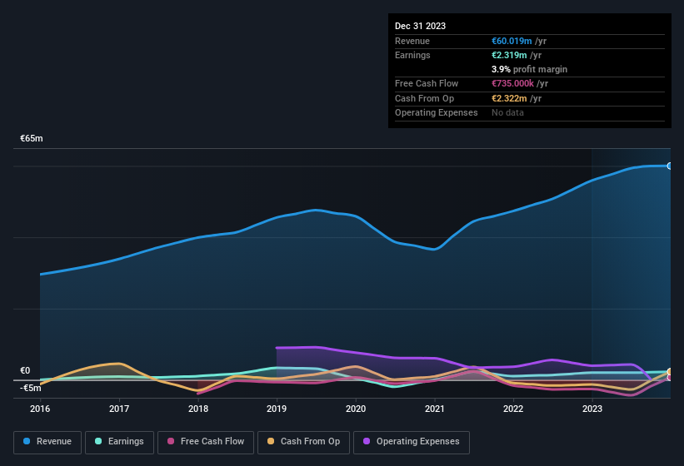Viewport: 684px width, 466px height.
Task: Toggle the Operating Expenses legend button
Action: coord(411,442)
